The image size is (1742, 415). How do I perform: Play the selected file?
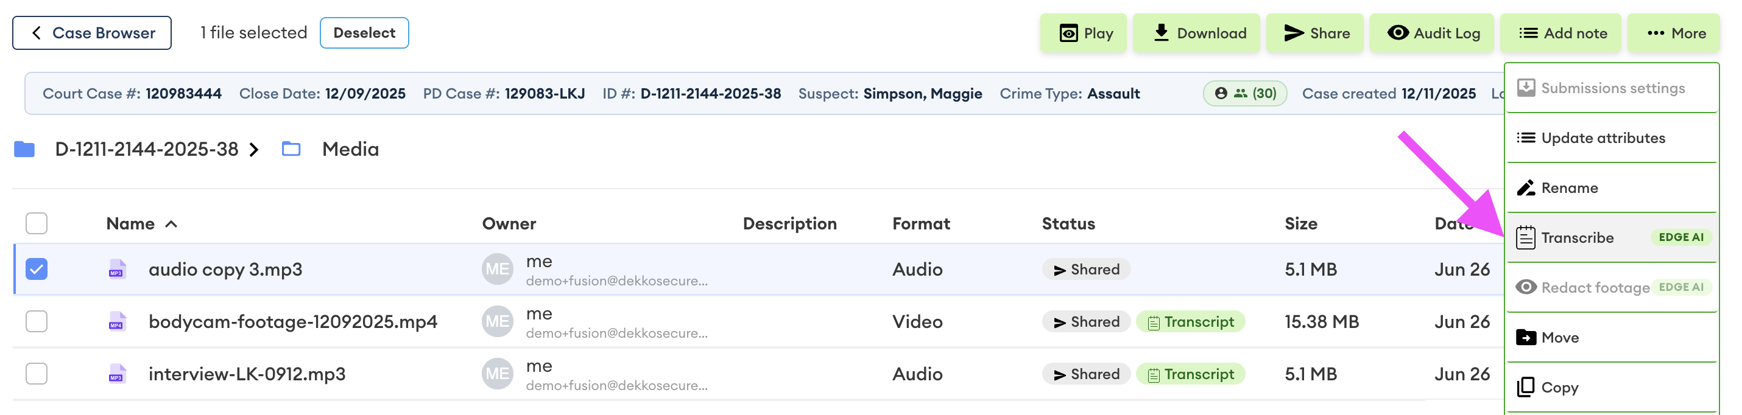click(x=1084, y=33)
